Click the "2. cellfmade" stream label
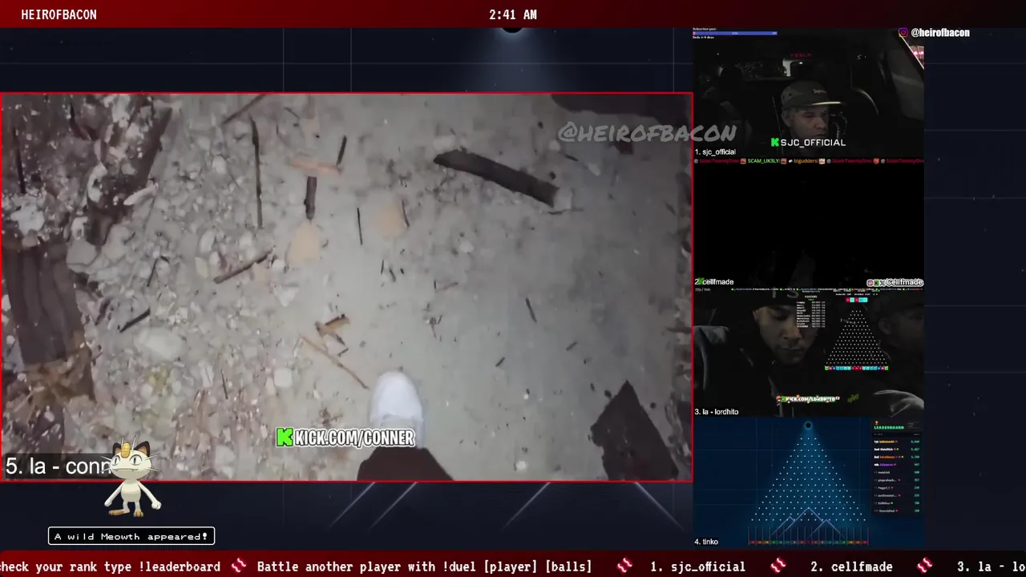The width and height of the screenshot is (1026, 577). (x=714, y=282)
